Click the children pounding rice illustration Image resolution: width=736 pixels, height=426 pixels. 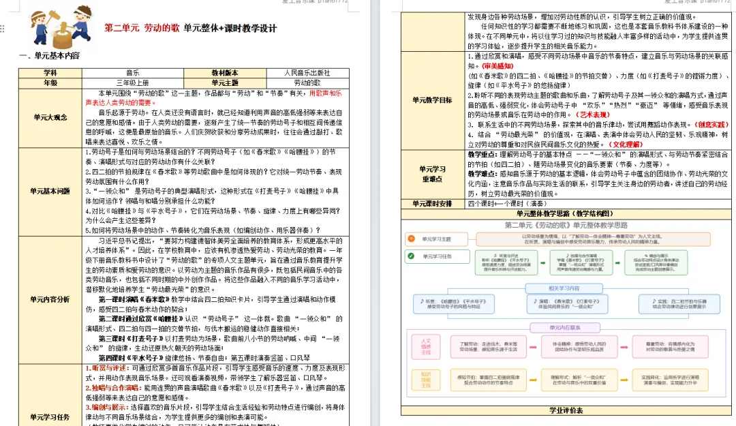(x=61, y=27)
